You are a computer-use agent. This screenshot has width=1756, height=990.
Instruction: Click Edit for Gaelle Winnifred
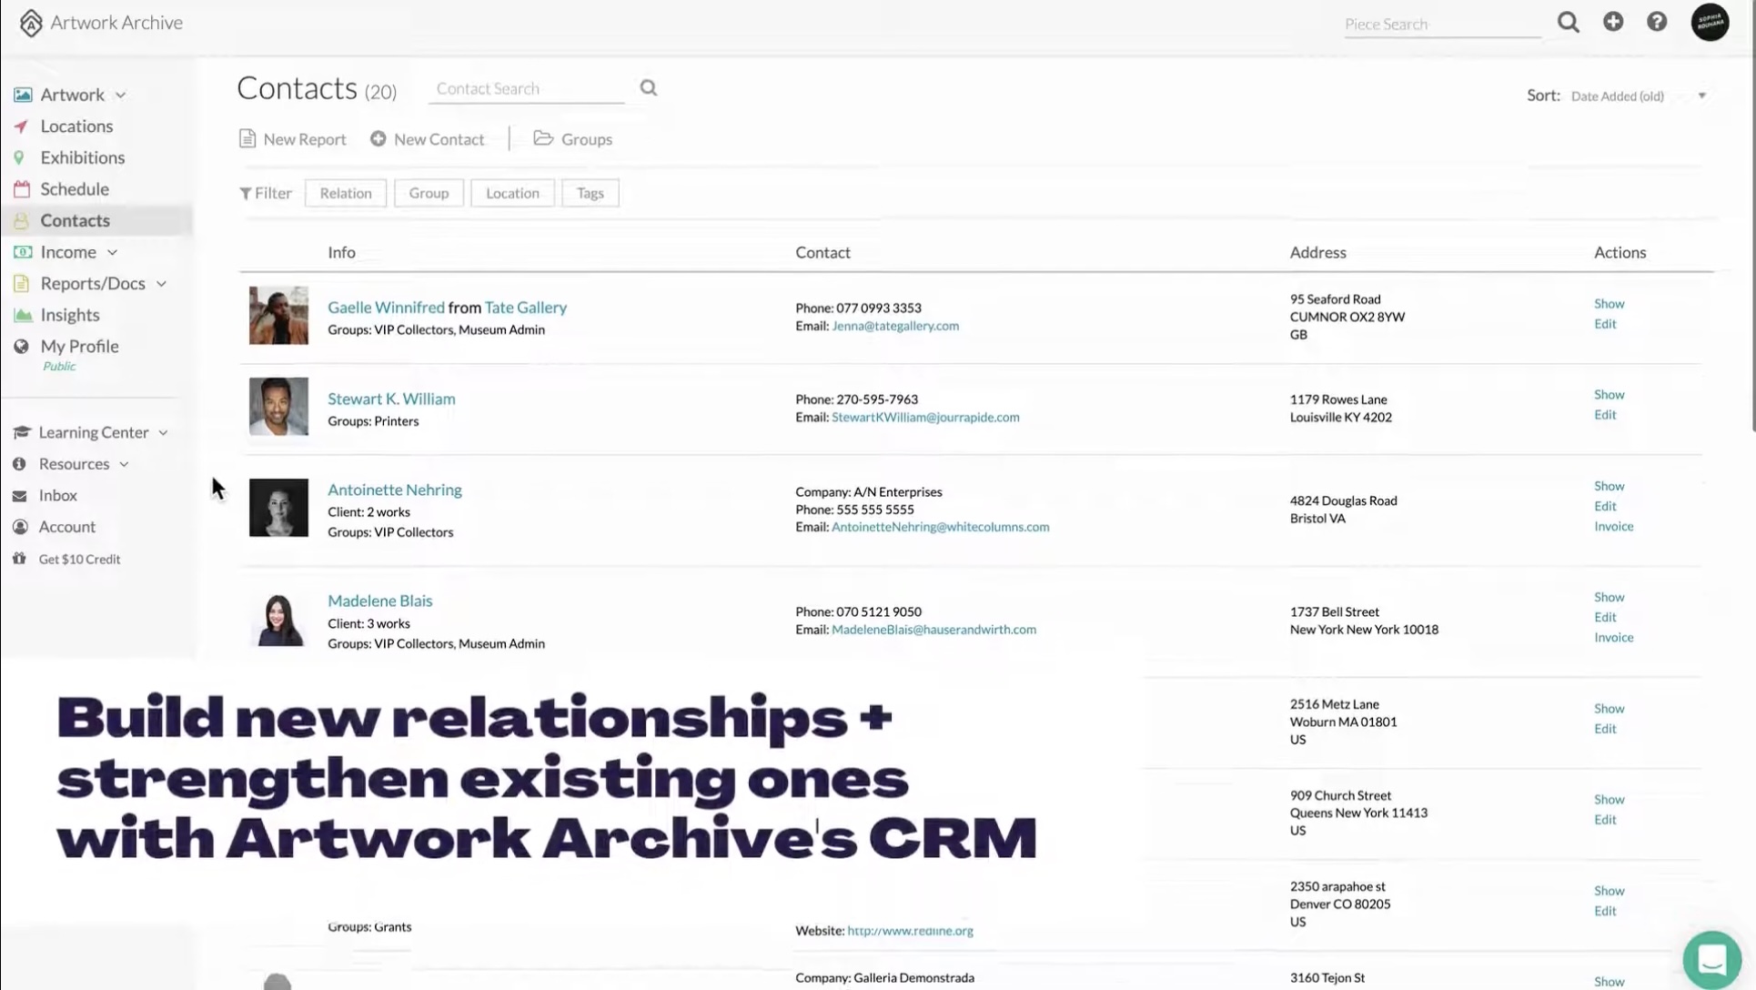[1605, 324]
